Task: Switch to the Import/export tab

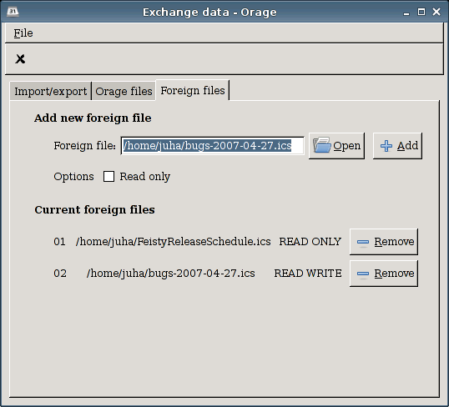Action: click(50, 91)
